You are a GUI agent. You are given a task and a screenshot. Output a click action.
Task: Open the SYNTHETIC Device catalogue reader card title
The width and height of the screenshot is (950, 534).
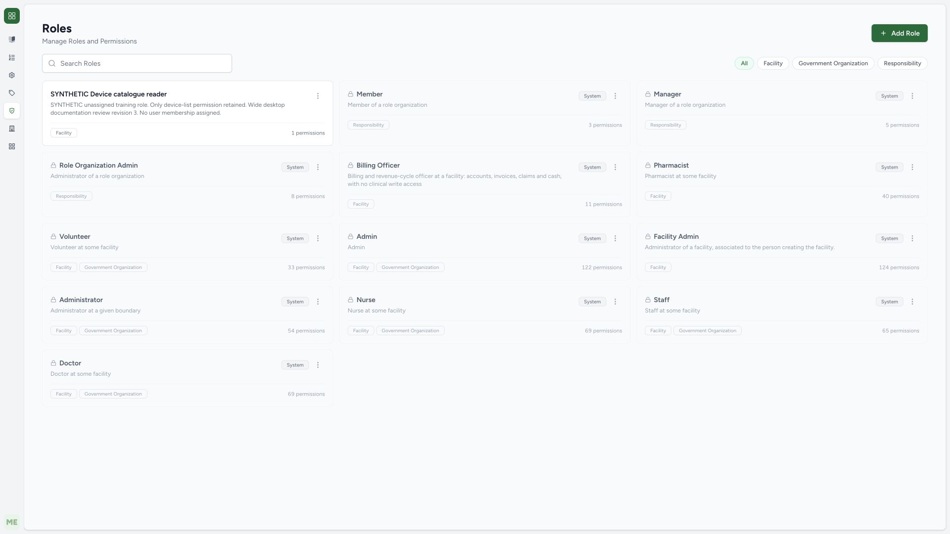coord(108,94)
